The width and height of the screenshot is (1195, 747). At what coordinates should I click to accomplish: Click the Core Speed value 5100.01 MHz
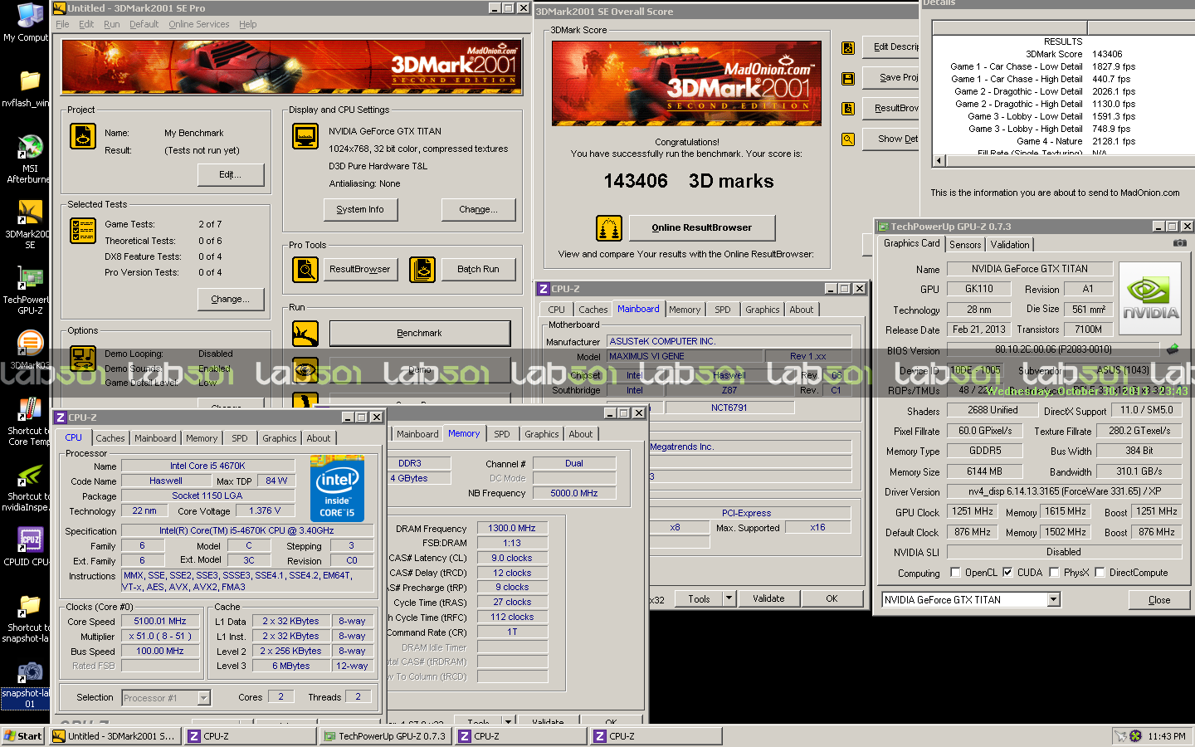[x=160, y=621]
